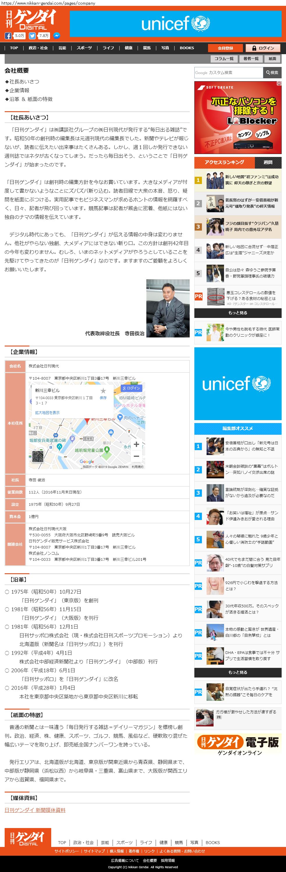286x872 pixels.
Task: Focus the Google カスタム検索 input field
Action: point(229,72)
